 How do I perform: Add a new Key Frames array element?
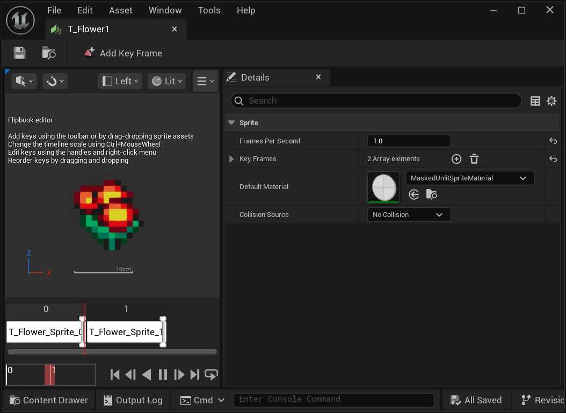[x=456, y=159]
